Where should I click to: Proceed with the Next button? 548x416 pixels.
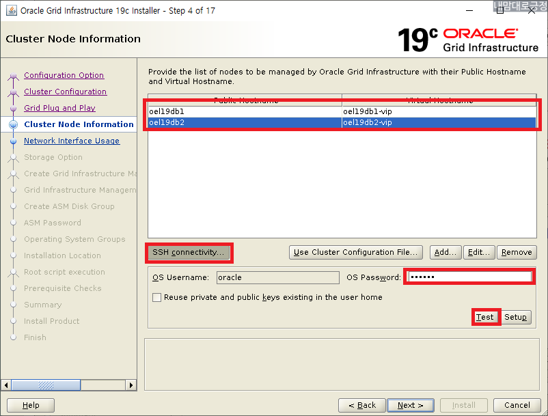(411, 405)
